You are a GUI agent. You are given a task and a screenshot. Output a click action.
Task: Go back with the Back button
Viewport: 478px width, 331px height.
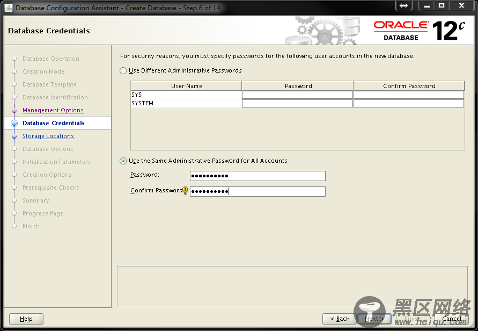[x=340, y=319]
